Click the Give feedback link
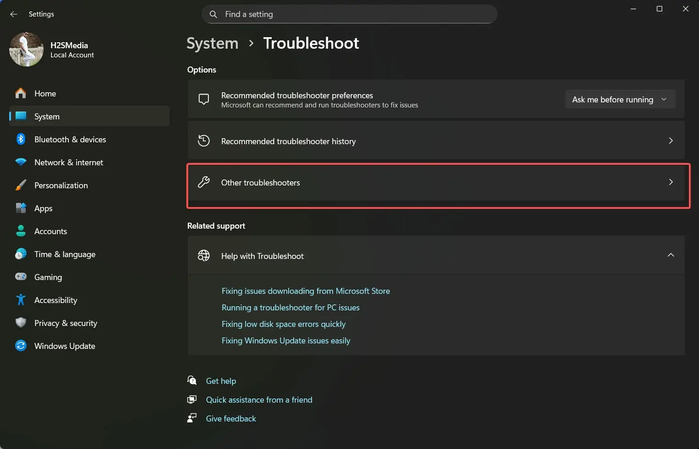The height and width of the screenshot is (449, 699). (x=231, y=418)
